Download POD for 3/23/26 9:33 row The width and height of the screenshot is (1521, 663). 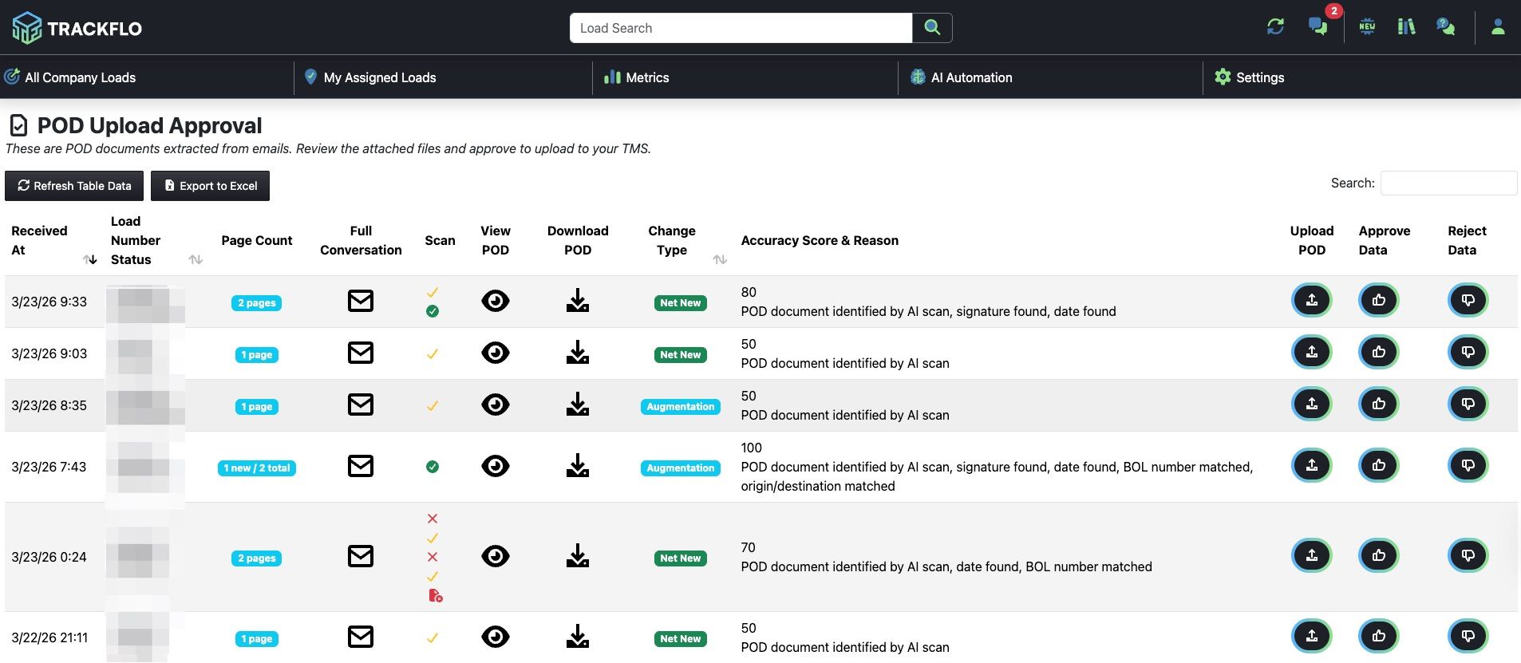[578, 301]
